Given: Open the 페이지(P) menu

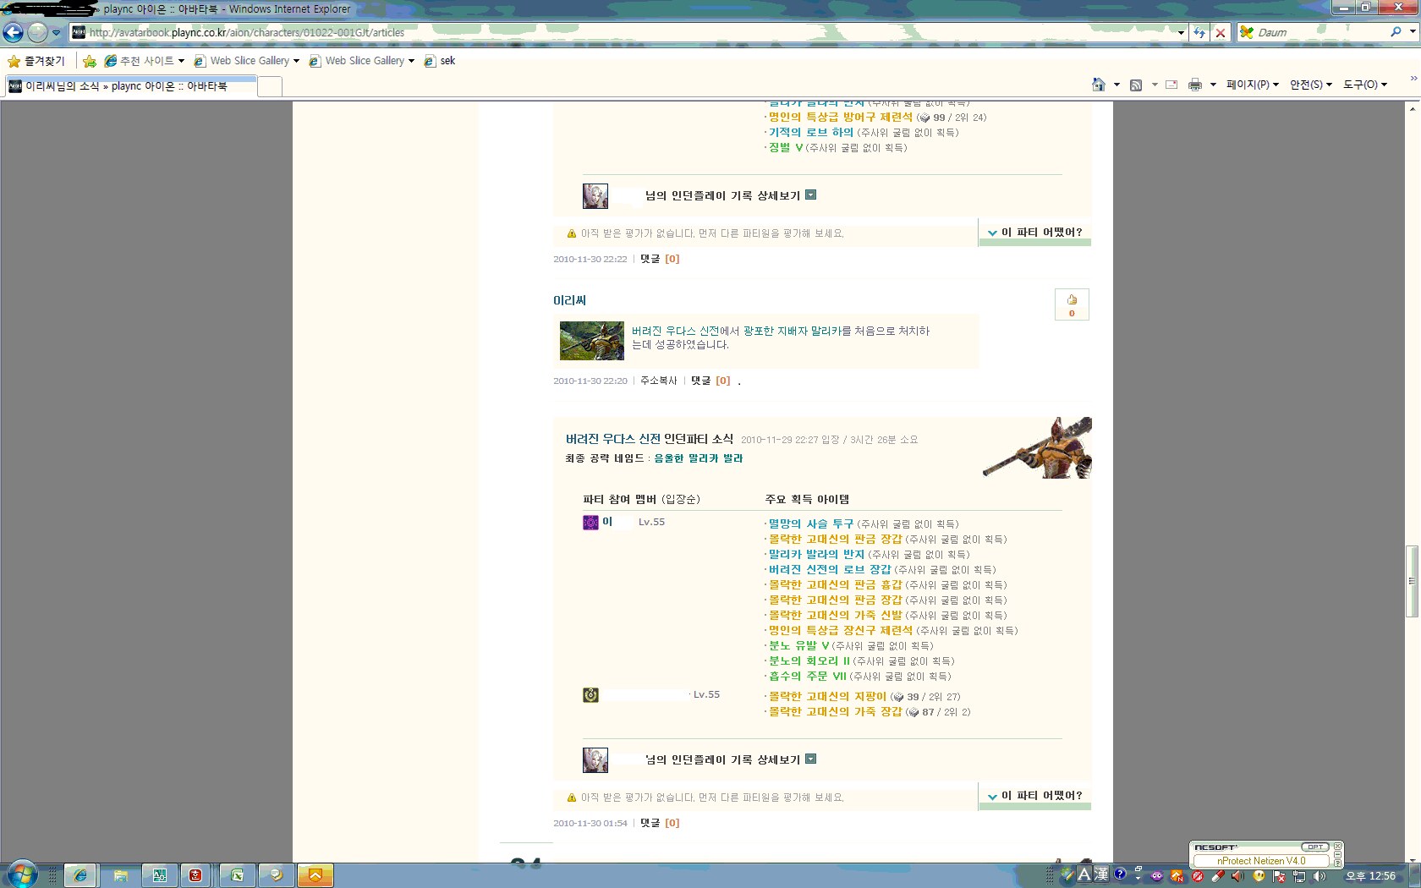Looking at the screenshot, I should click(1252, 85).
